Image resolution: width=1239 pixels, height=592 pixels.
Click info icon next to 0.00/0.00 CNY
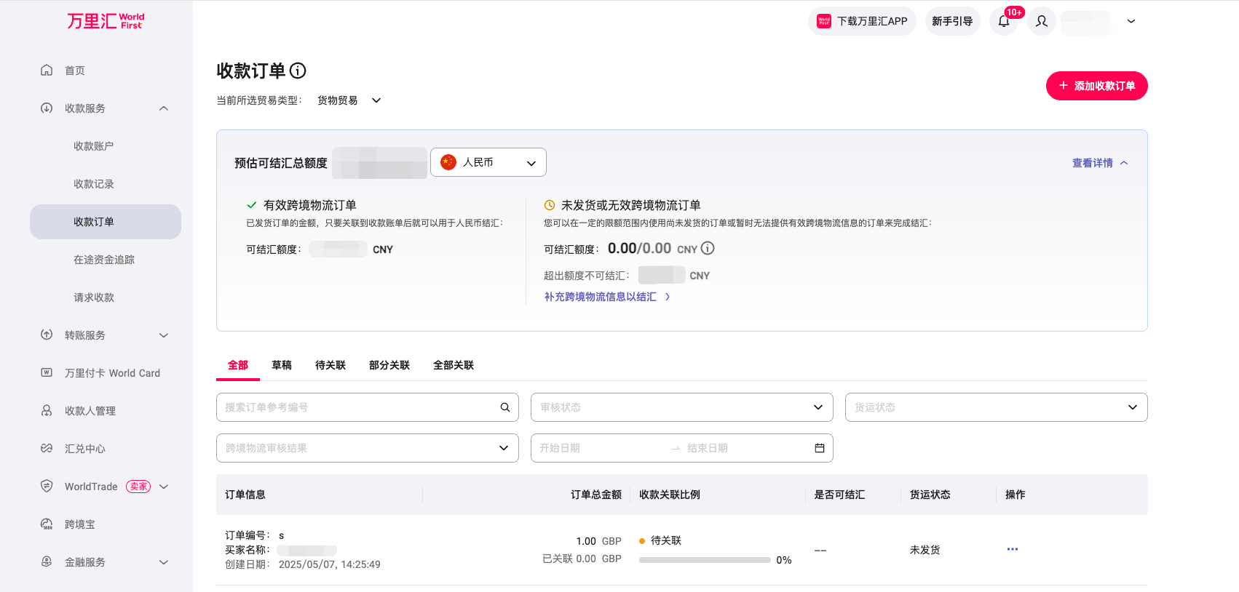point(708,249)
